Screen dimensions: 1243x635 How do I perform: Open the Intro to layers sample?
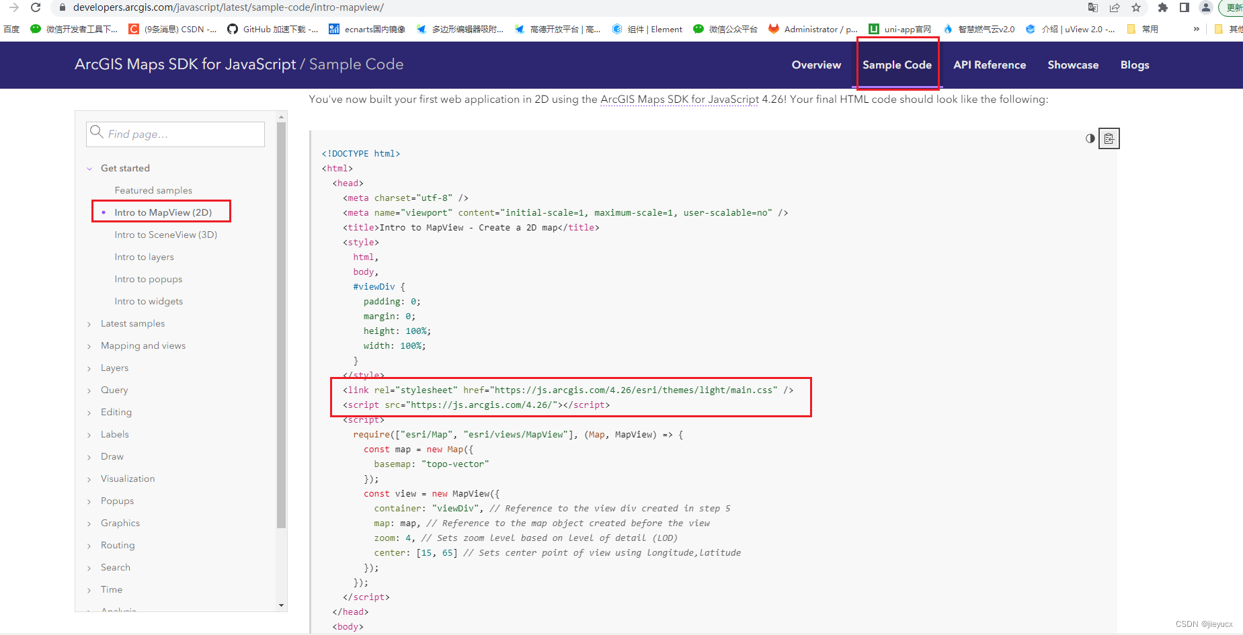point(144,257)
